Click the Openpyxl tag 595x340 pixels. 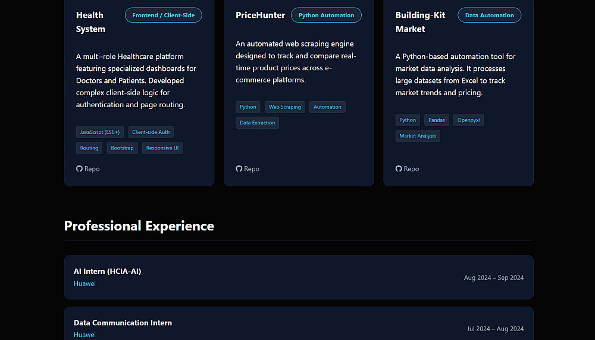pos(468,120)
